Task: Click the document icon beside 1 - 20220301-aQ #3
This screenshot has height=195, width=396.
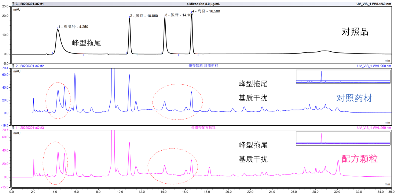Action: [14, 128]
